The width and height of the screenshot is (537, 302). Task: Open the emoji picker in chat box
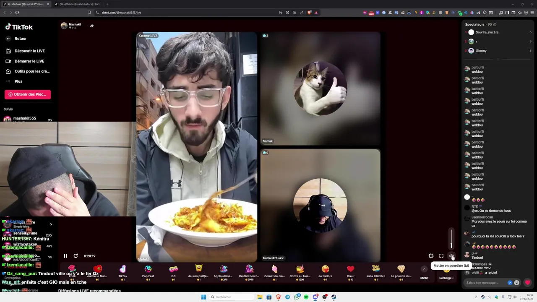(516, 283)
